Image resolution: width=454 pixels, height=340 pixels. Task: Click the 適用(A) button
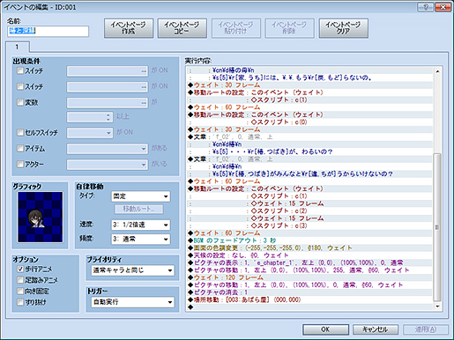tap(426, 329)
